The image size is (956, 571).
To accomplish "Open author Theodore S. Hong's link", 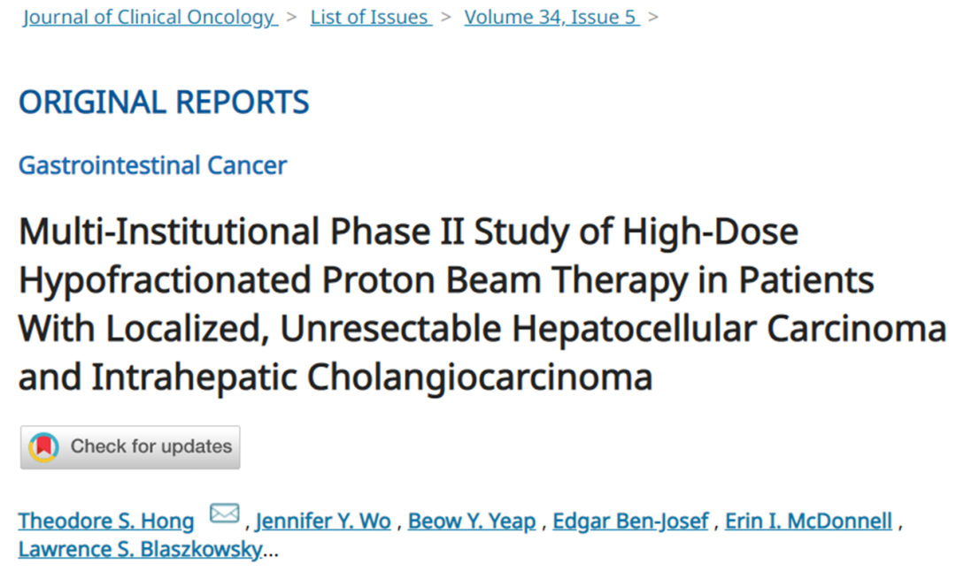I will (106, 522).
